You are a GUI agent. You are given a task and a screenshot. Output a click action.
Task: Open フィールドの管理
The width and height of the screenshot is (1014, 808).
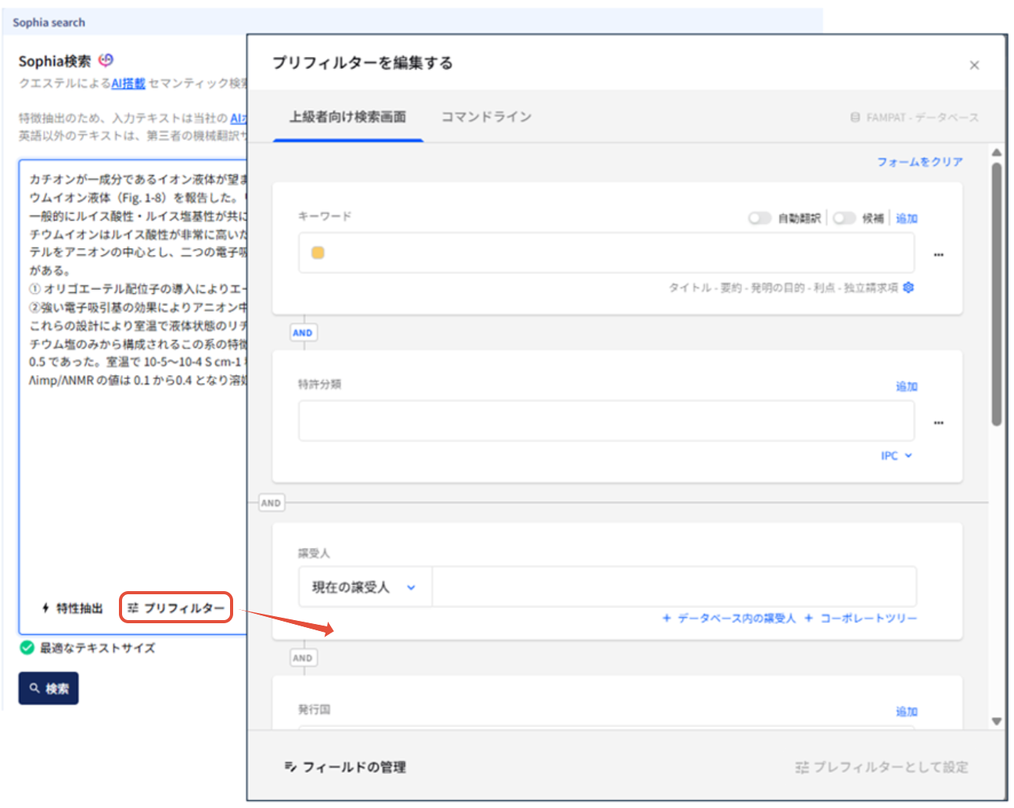point(345,767)
